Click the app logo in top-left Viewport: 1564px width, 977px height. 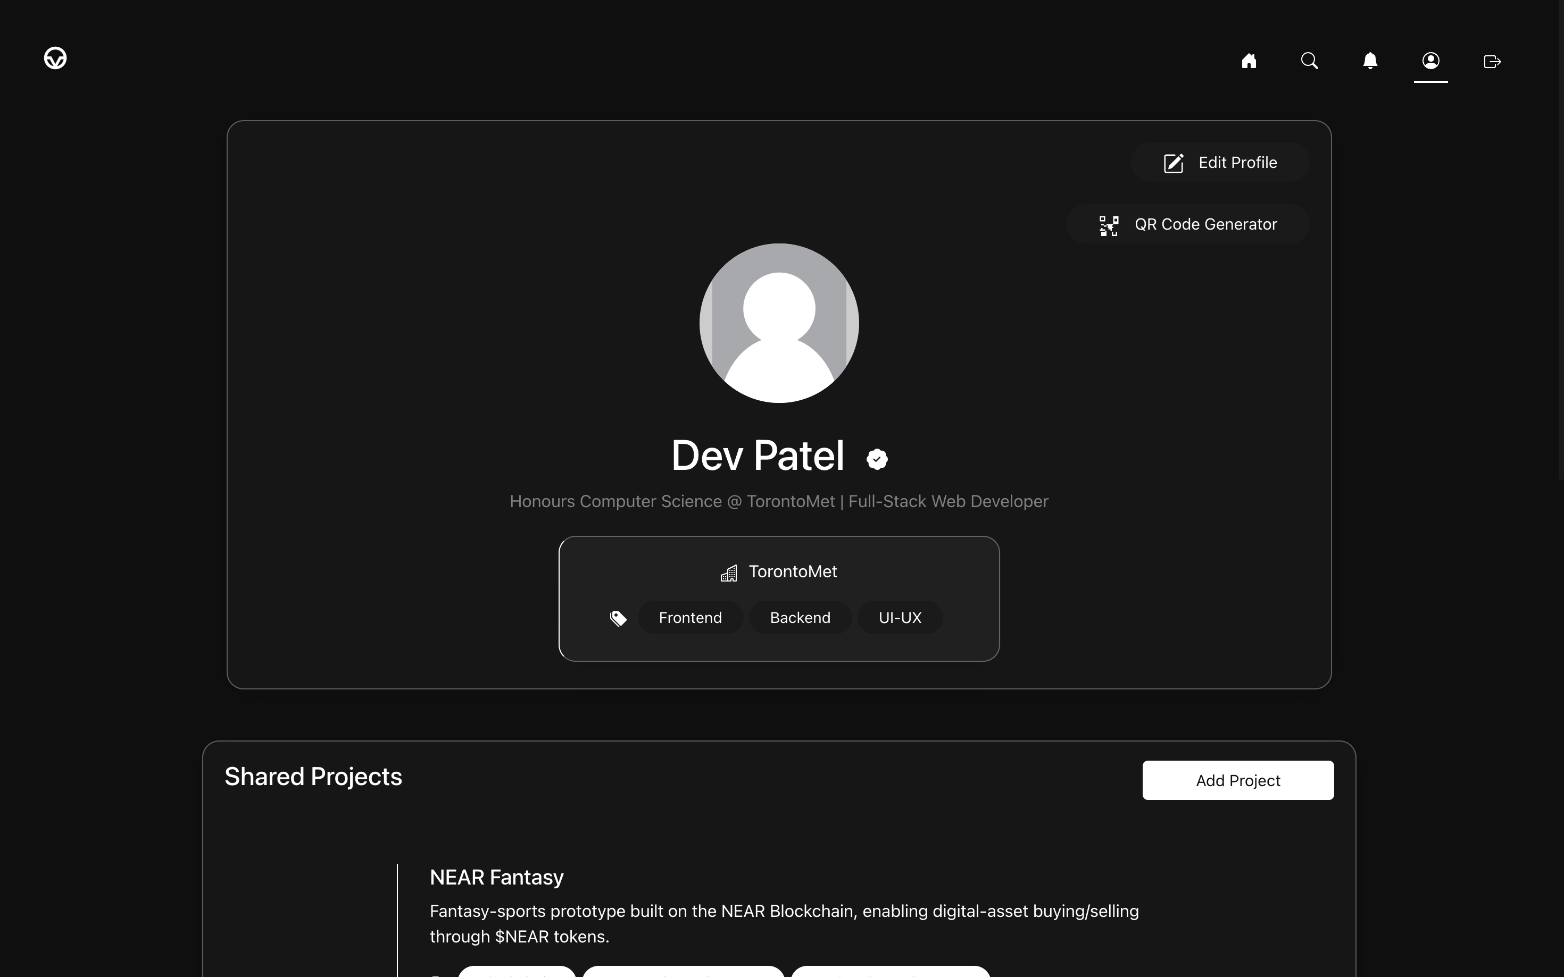(x=55, y=58)
